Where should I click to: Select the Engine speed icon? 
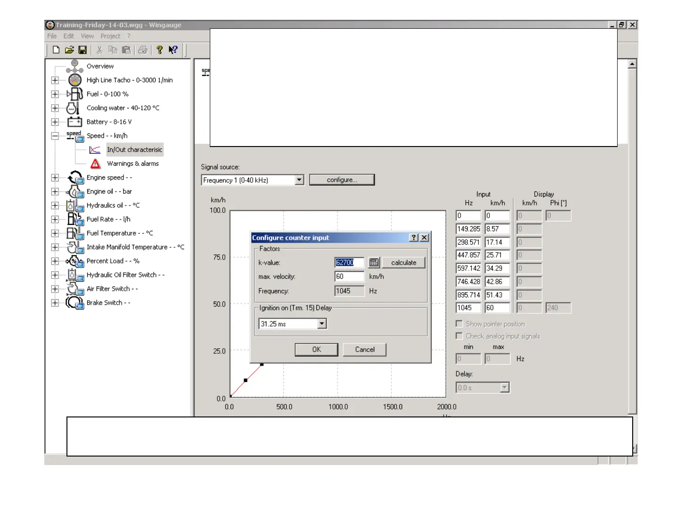point(75,178)
